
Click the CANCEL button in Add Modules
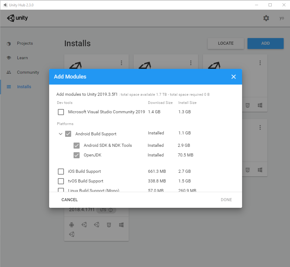coord(70,200)
